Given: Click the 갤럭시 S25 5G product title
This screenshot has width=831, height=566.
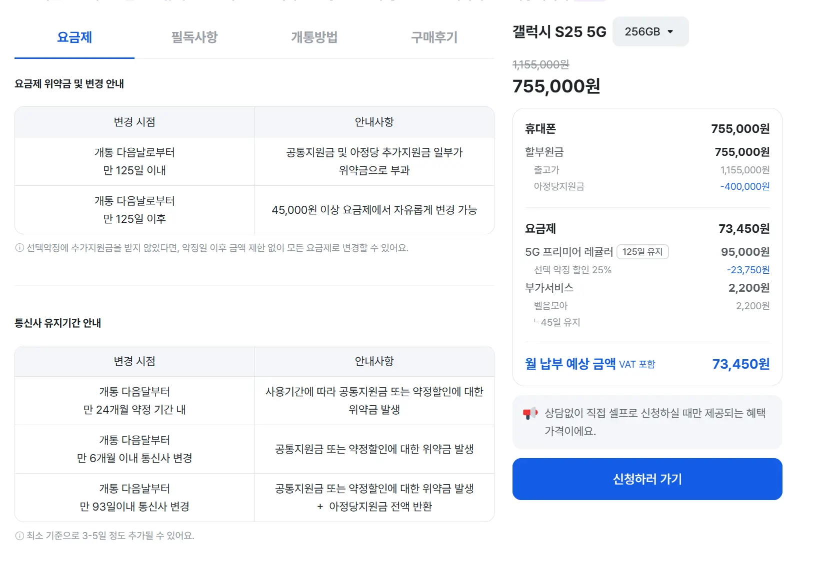Looking at the screenshot, I should tap(559, 32).
